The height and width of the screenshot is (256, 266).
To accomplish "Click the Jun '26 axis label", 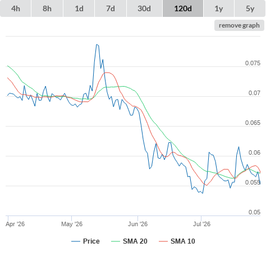I will pyautogui.click(x=137, y=224).
